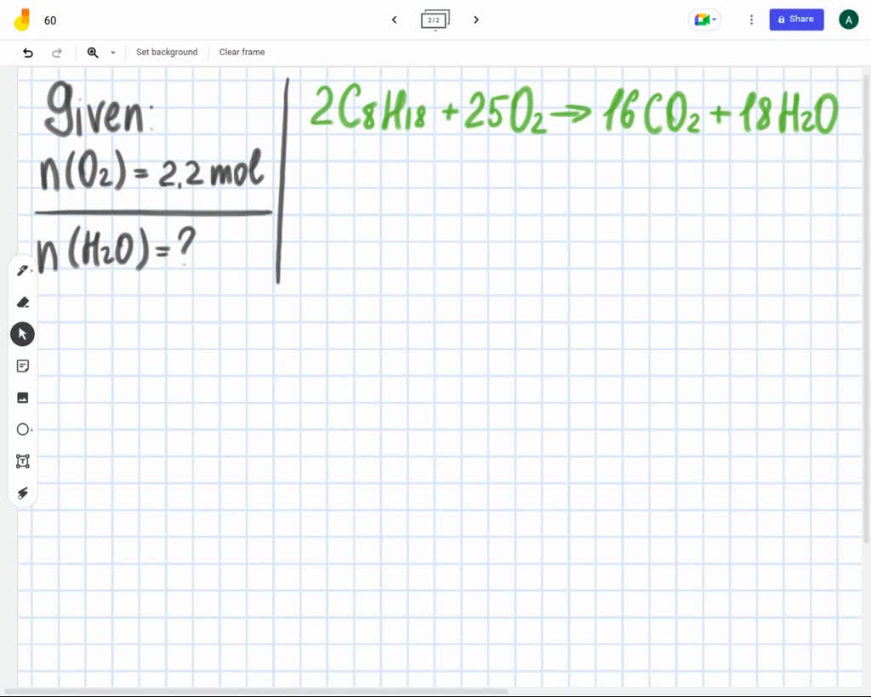Activate the Select cursor tool
Image resolution: width=871 pixels, height=697 pixels.
click(x=22, y=333)
